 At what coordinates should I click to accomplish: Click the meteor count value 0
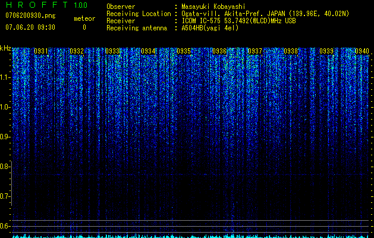tap(84, 27)
